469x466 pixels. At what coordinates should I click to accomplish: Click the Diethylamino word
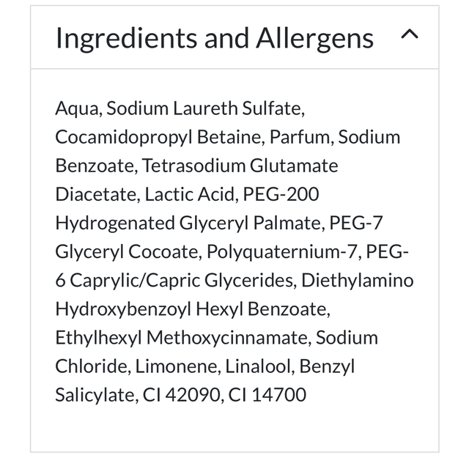coord(358,281)
